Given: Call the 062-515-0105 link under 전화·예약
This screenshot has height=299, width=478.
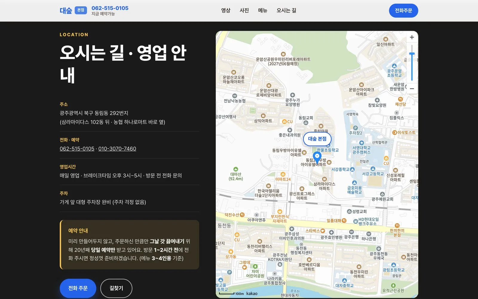Looking at the screenshot, I should [x=77, y=149].
